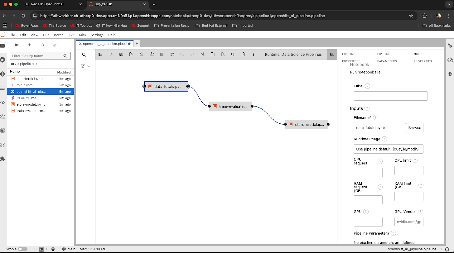
Task: Click the Browse button for Filename
Action: pos(414,128)
